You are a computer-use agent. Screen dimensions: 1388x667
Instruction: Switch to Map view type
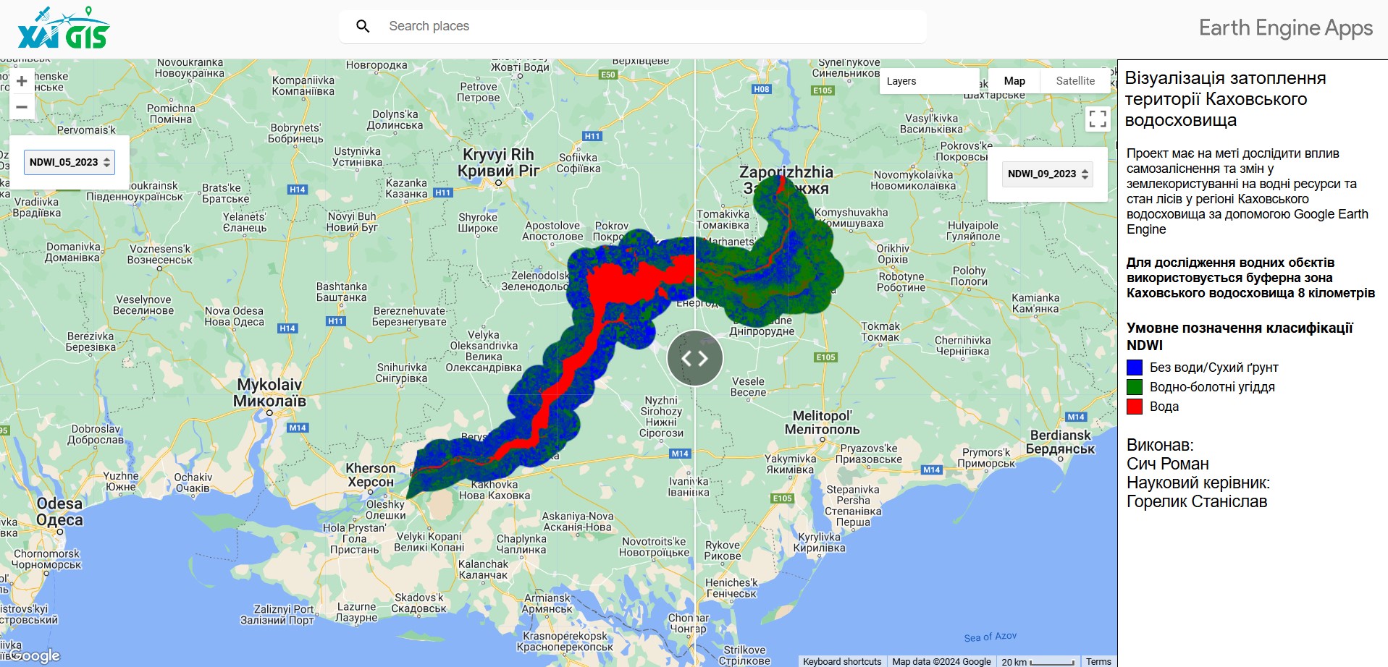point(1014,81)
